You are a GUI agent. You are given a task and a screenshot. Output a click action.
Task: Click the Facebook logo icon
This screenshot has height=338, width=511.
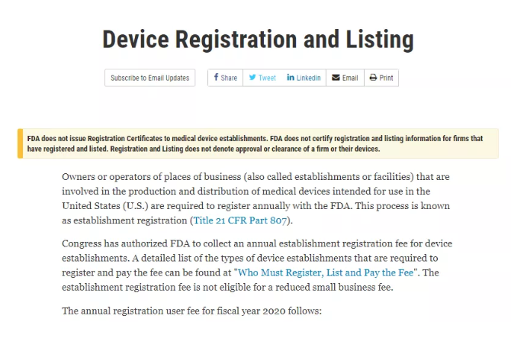point(216,77)
